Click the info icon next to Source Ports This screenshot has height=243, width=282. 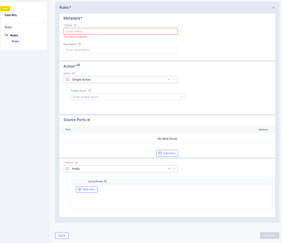pos(89,120)
